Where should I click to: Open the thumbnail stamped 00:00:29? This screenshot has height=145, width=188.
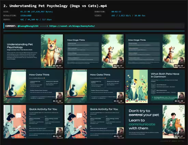click(94, 51)
